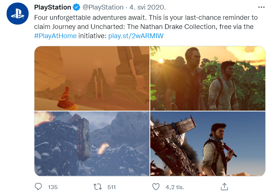This screenshot has height=195, width=273.
Task: Open the #PlayAtHome hashtag link
Action: tap(55, 37)
